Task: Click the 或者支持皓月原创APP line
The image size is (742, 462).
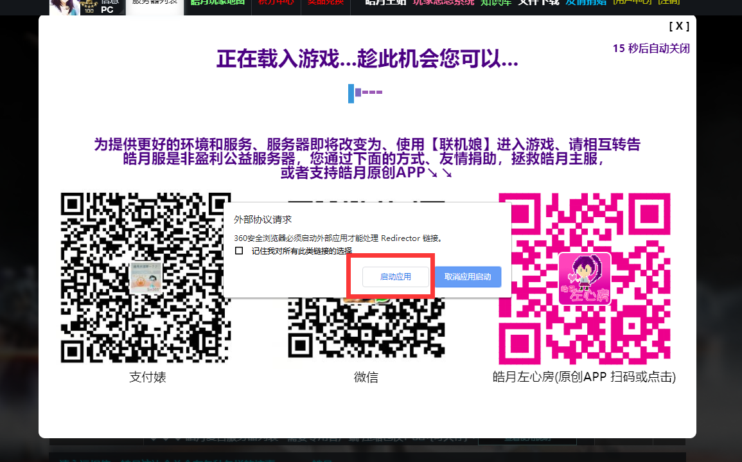Action: [x=367, y=172]
